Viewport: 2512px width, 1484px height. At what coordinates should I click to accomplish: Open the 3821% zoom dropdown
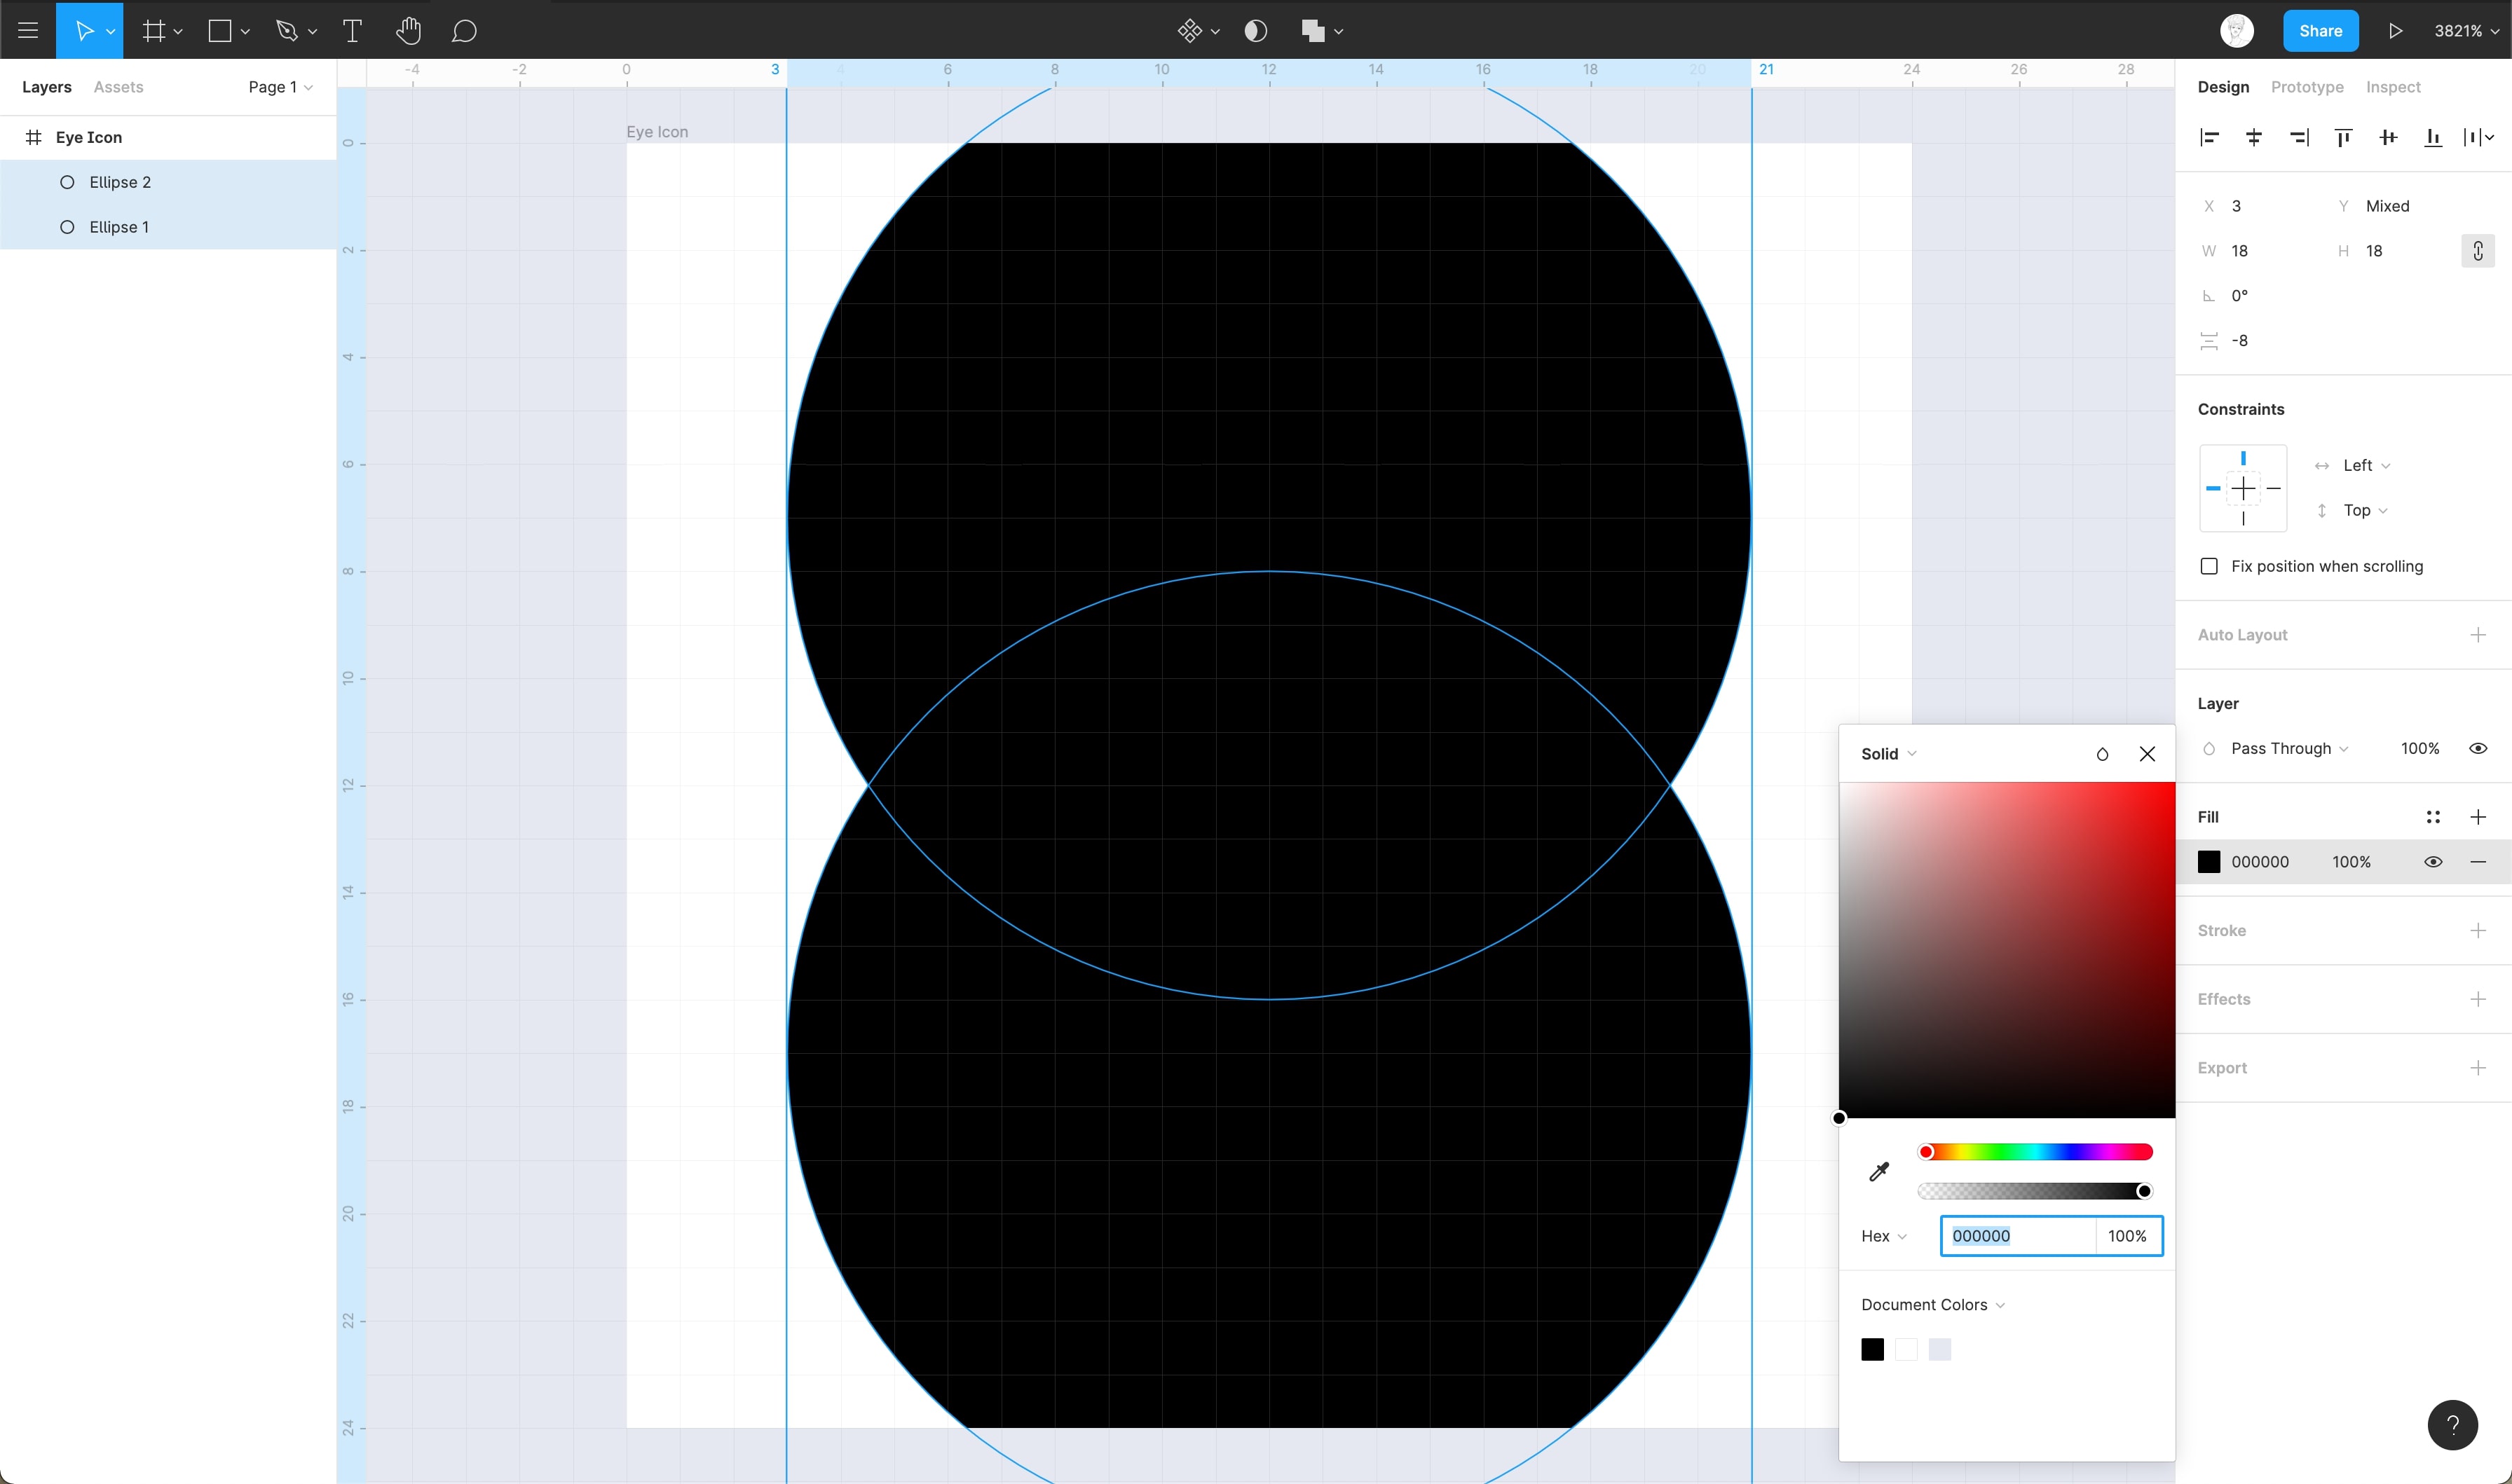pos(2464,31)
